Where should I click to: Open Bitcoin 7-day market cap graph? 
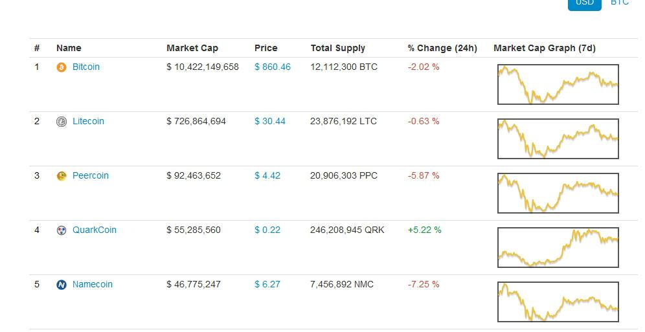[x=558, y=84]
